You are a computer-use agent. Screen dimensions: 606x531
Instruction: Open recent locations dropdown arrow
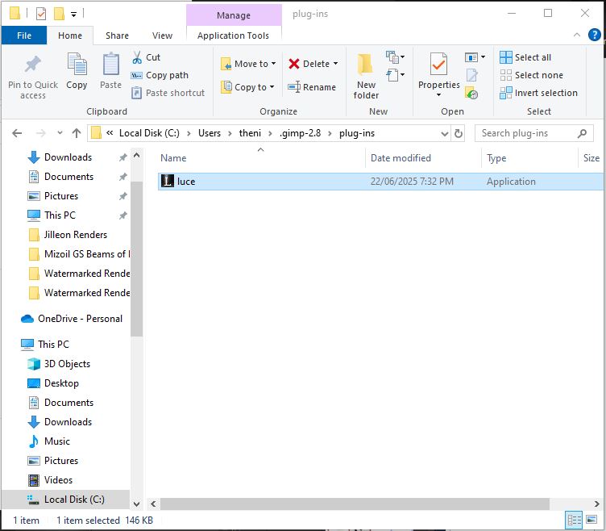pyautogui.click(x=60, y=133)
